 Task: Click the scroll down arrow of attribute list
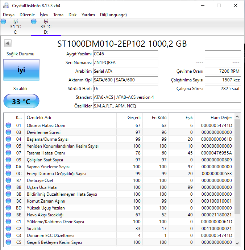tap(237, 243)
